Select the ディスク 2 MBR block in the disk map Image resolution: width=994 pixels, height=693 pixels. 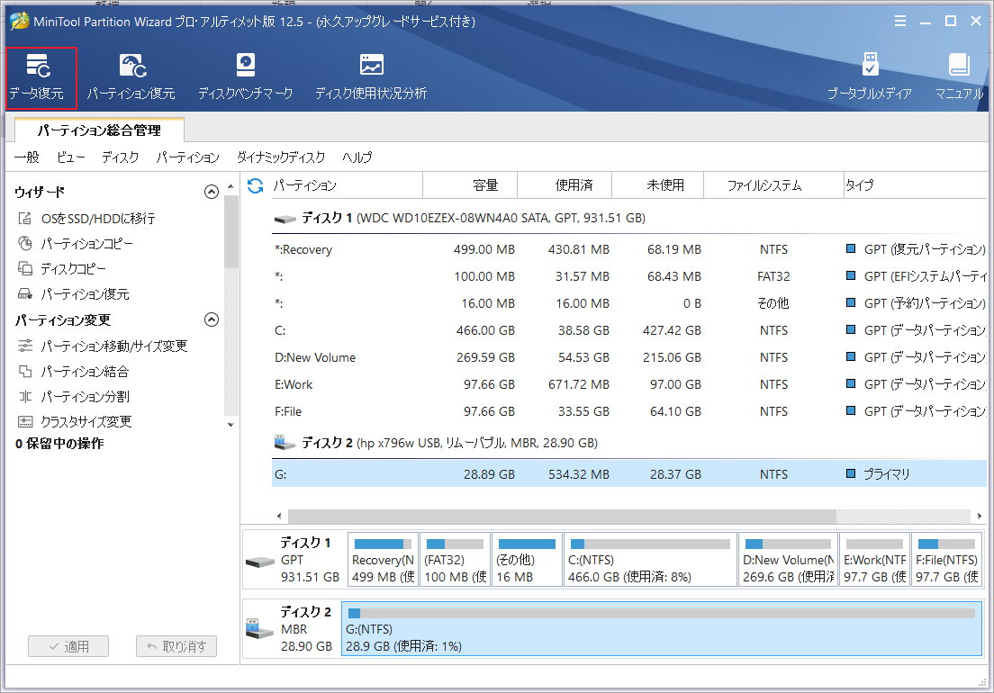(292, 629)
